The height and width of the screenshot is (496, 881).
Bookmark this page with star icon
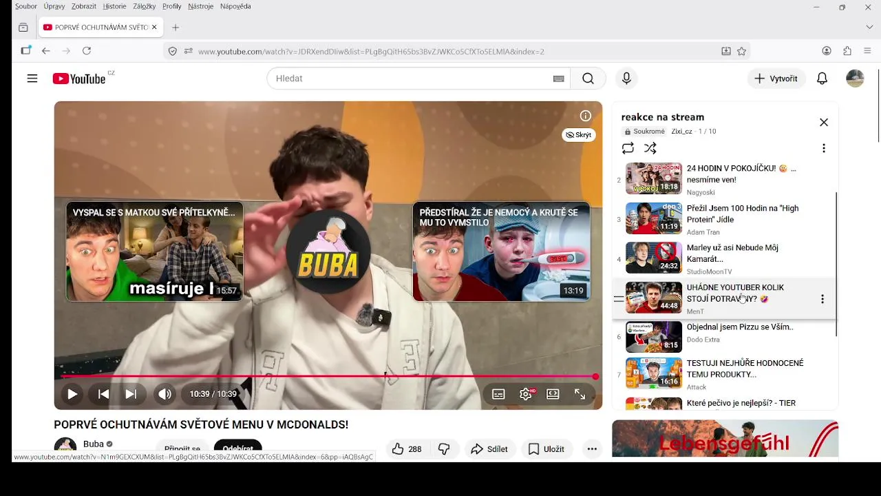tap(741, 51)
